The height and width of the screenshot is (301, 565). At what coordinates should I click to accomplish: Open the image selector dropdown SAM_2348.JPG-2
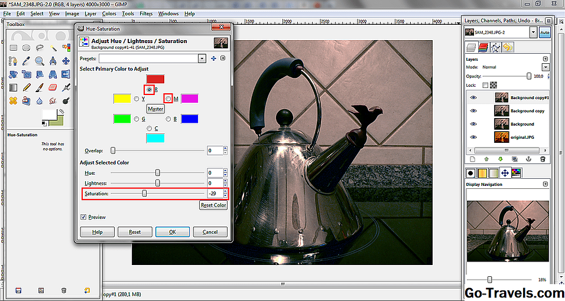point(533,32)
